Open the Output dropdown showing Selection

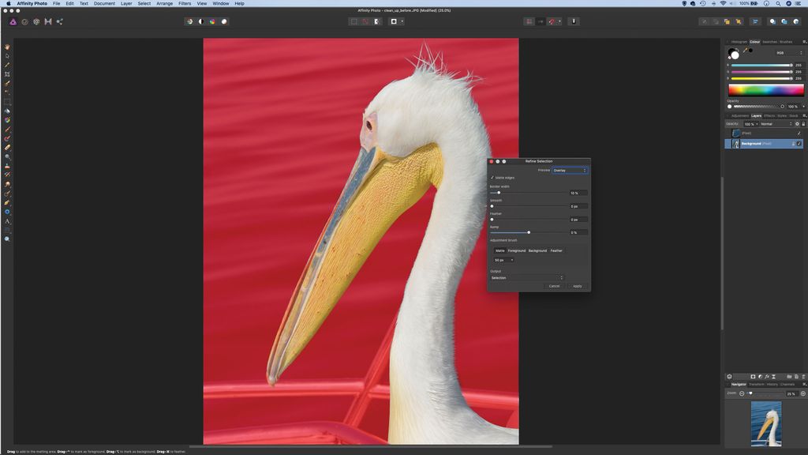point(527,277)
